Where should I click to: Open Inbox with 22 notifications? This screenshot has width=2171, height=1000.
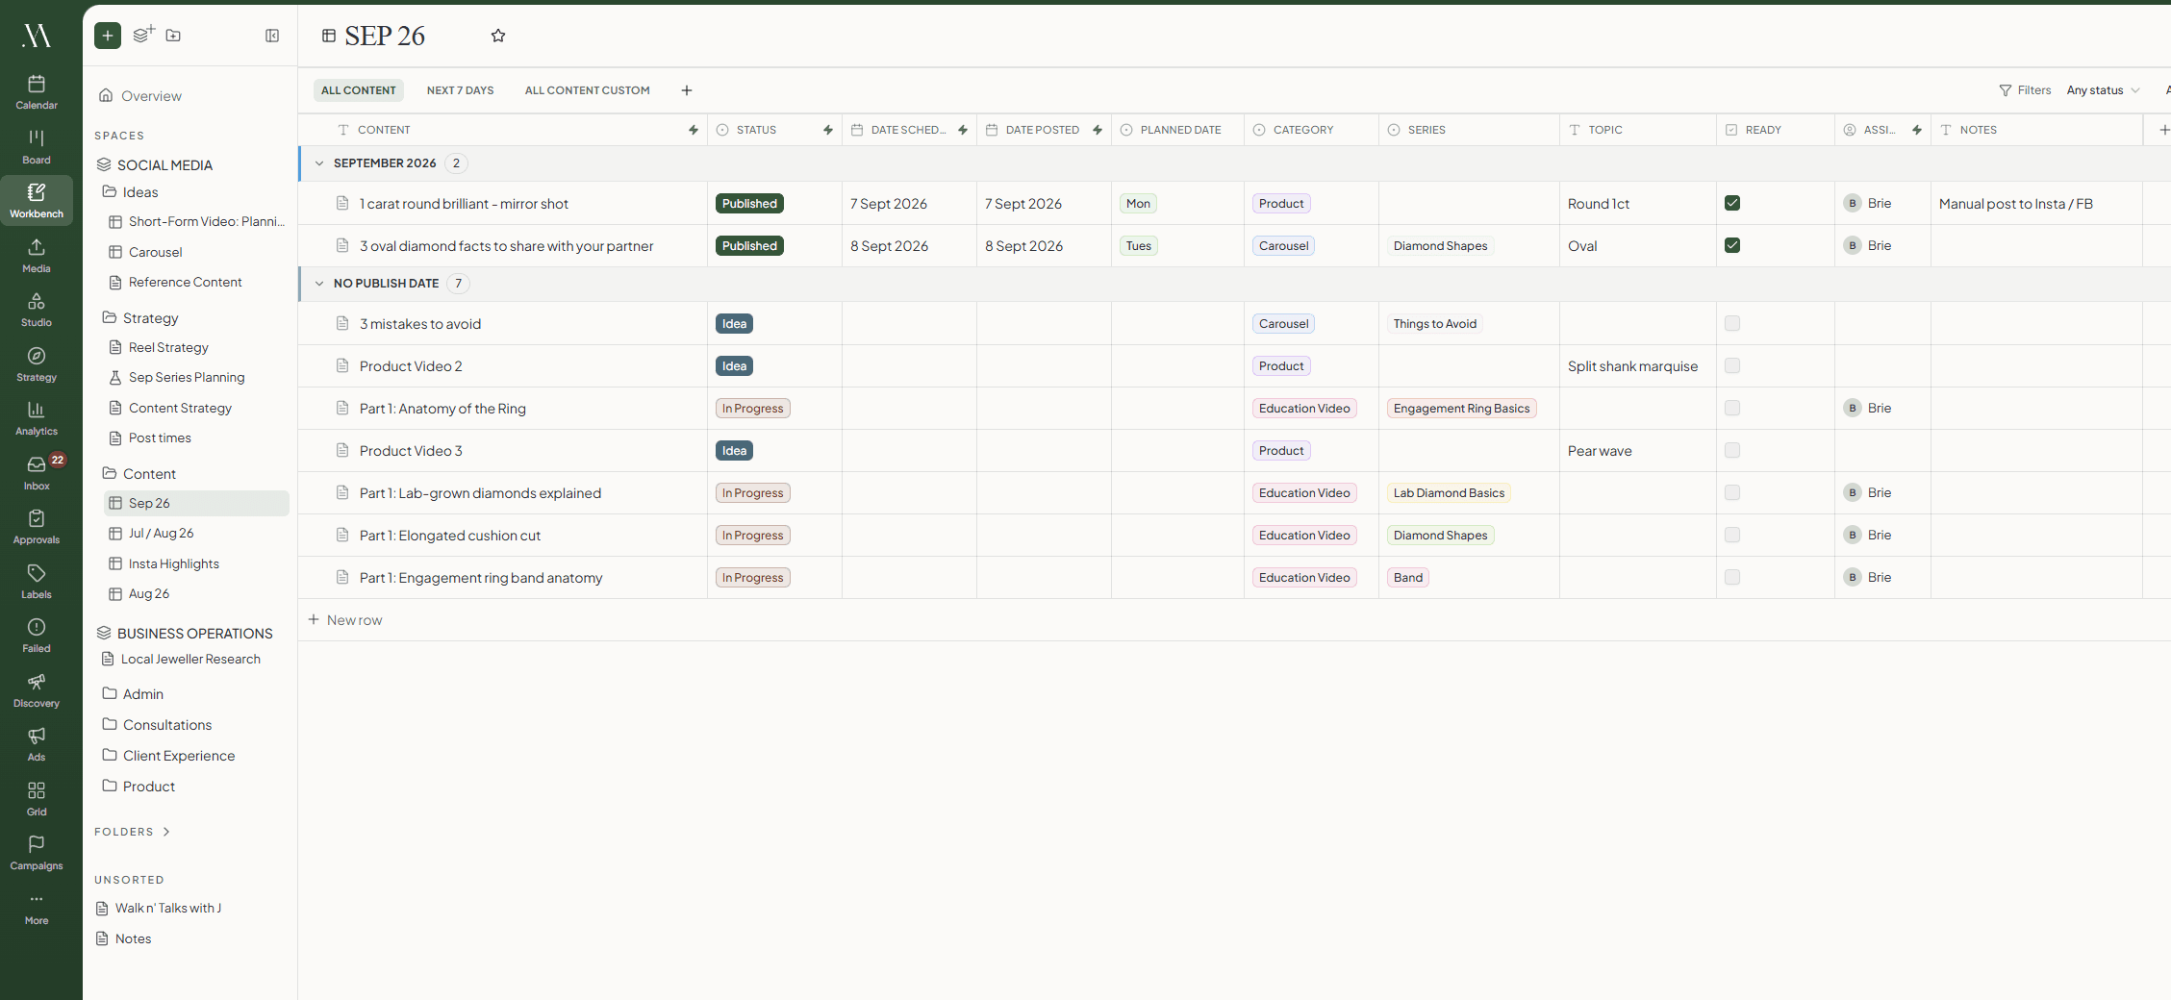tap(37, 472)
